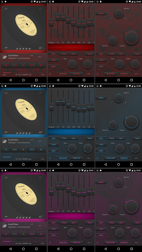
Task: Open overflow dots in blue equalizer screen
Action: [89, 158]
